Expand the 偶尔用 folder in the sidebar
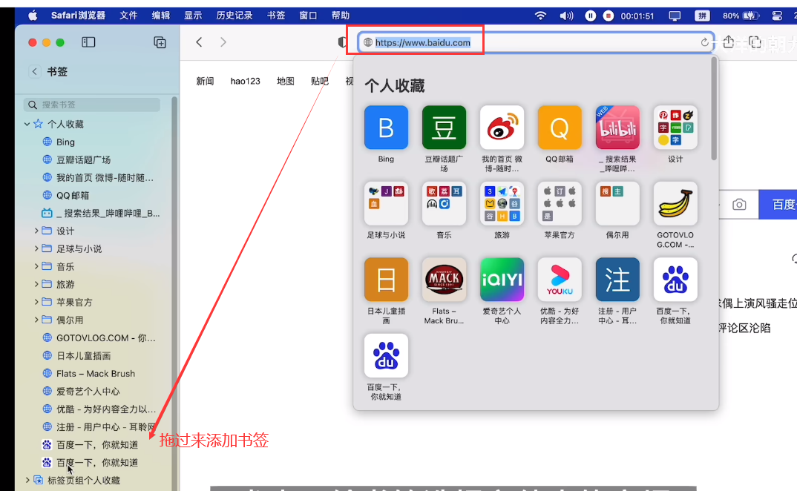The width and height of the screenshot is (797, 491). click(36, 320)
